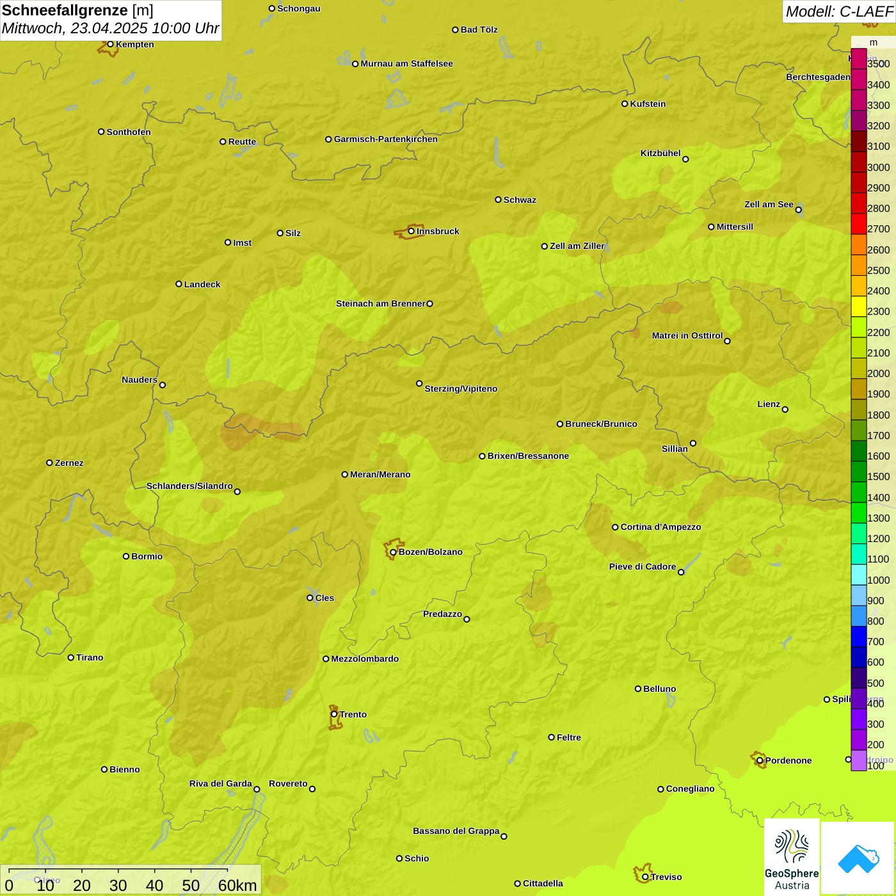Click the date 'Mittwoch, 23.04.2025 10:00 Uhr'

click(x=110, y=28)
